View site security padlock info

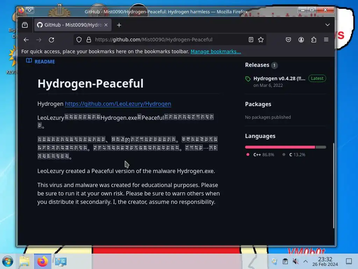click(x=89, y=40)
